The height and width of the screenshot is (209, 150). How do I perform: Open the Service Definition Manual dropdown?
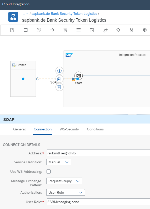click(x=59, y=162)
